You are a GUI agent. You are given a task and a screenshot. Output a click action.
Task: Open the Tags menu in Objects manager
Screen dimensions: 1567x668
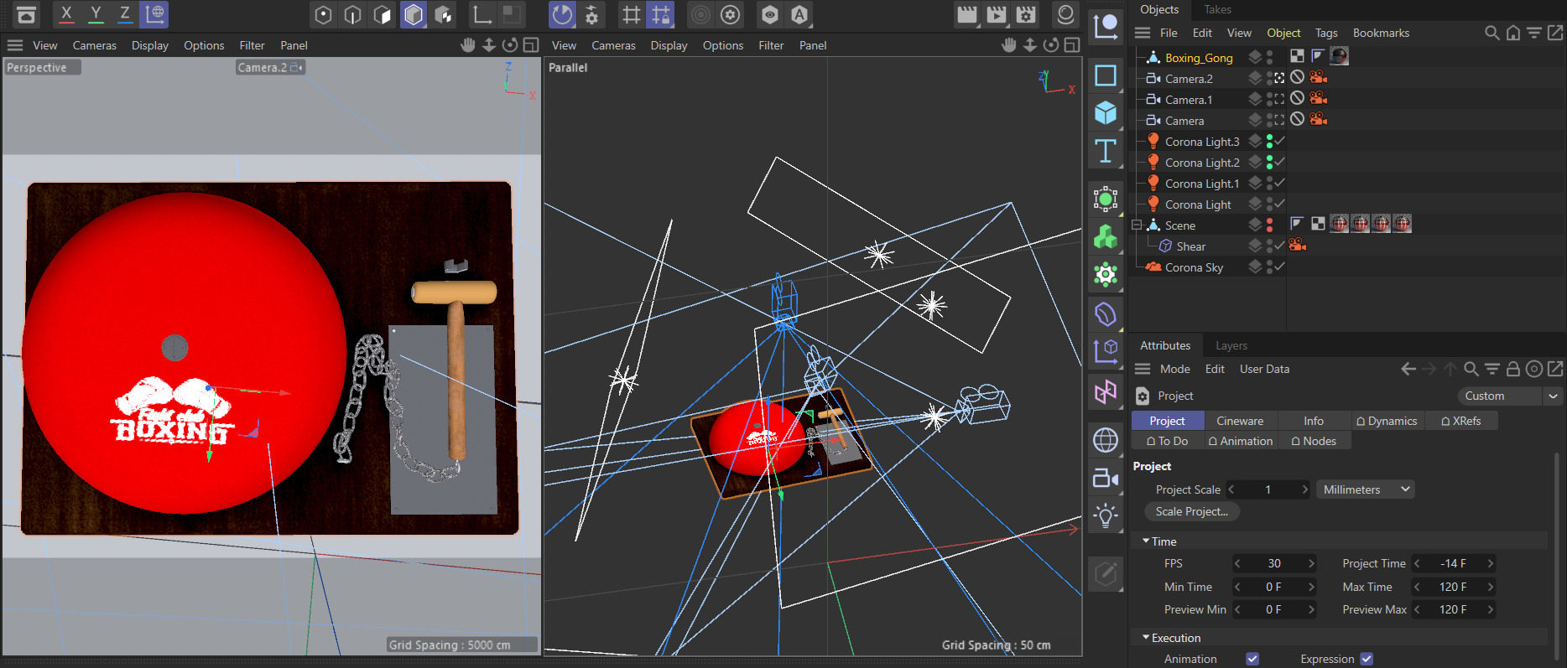point(1326,33)
